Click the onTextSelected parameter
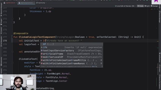This screenshot has width=161, height=90. point(106,37)
